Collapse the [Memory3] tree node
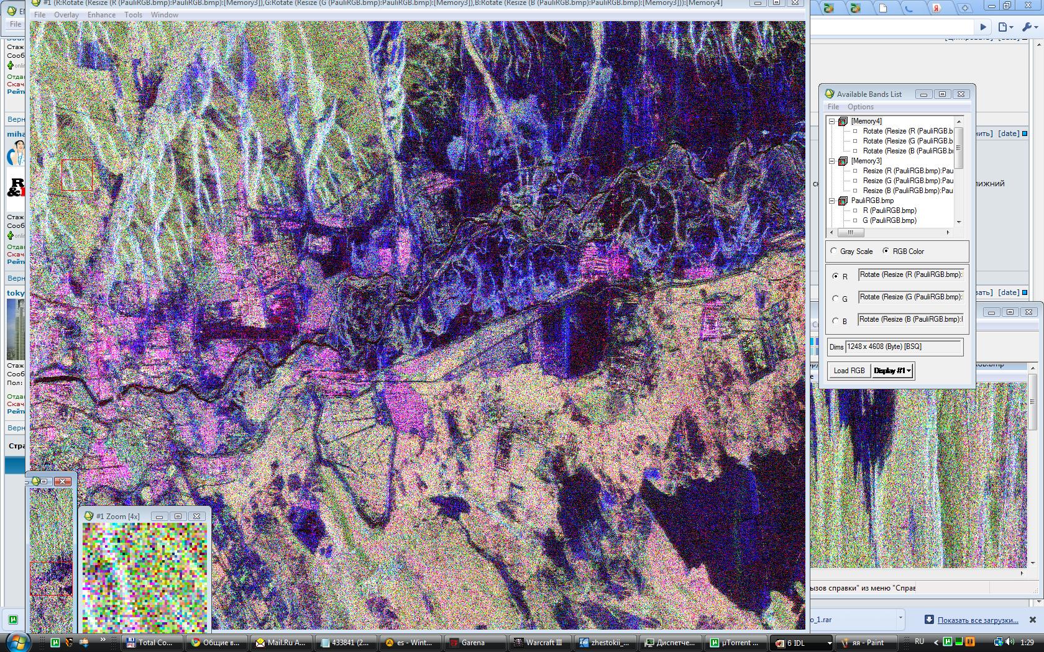Screen dimensions: 1044x652 click(x=832, y=161)
